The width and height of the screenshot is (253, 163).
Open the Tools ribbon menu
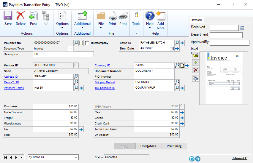[136, 18]
